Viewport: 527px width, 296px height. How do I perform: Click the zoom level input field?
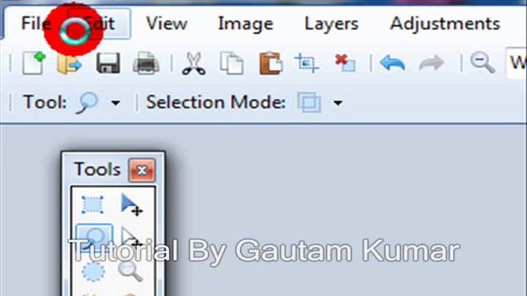point(516,63)
